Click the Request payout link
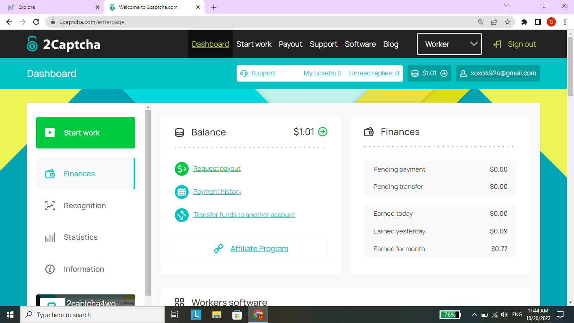Screen dimensions: 574x323 (x=217, y=169)
